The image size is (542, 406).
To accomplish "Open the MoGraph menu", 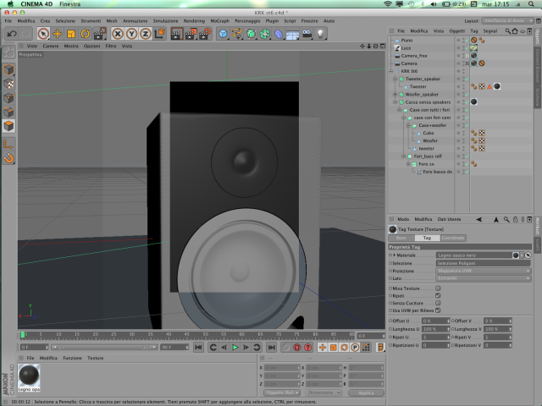I will [220, 21].
